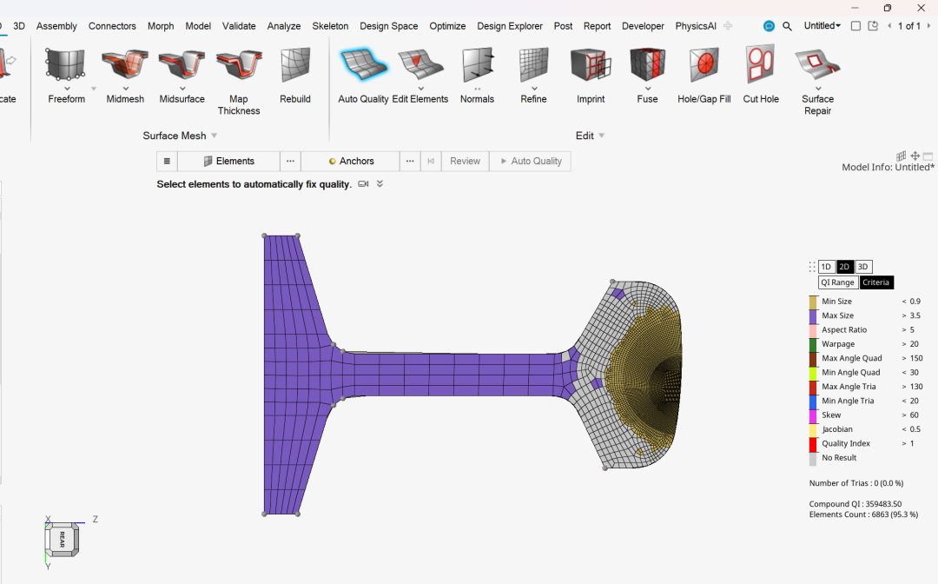This screenshot has height=584, width=938.
Task: Open the Optimize ribbon tab
Action: 447,26
